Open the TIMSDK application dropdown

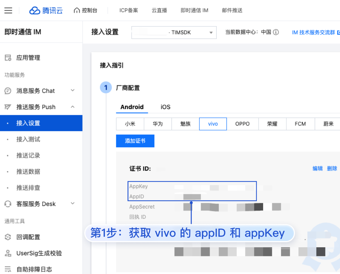(174, 32)
